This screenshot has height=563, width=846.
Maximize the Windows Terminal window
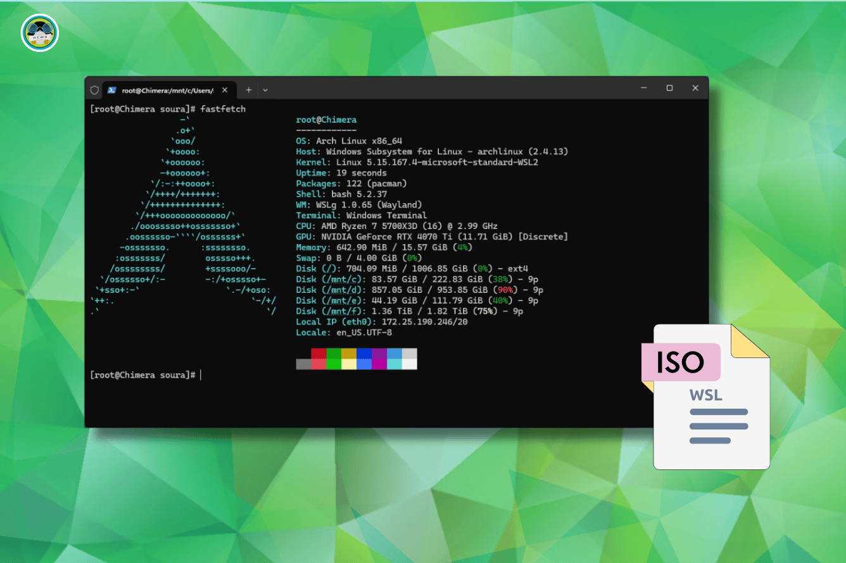coord(669,88)
